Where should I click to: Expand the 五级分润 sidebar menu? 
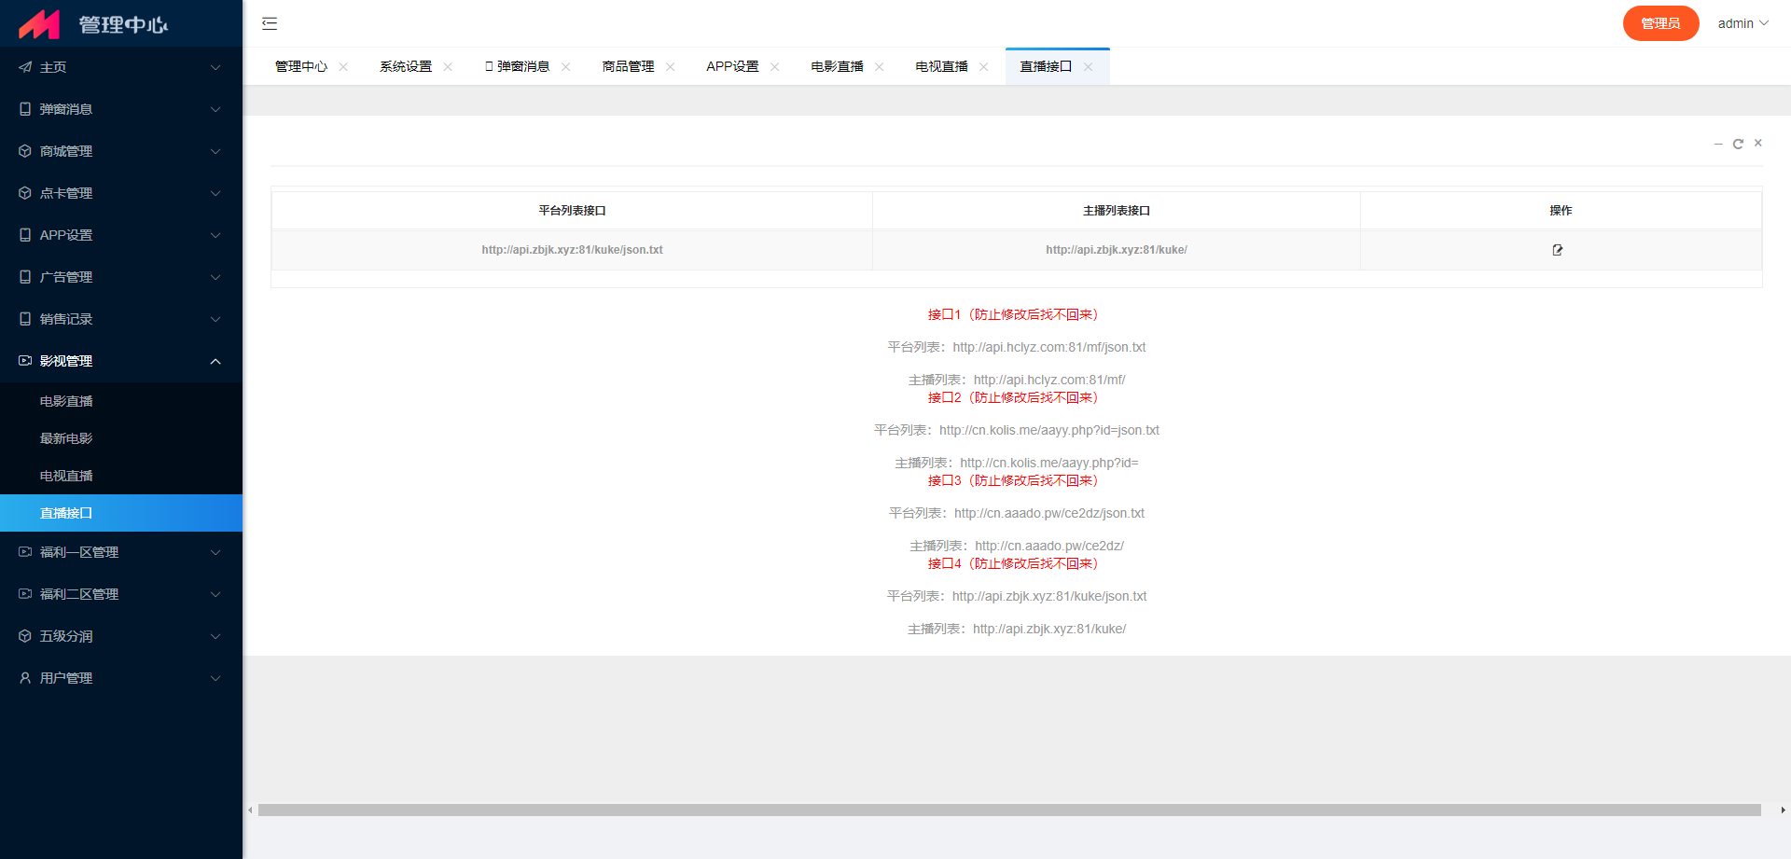[121, 636]
